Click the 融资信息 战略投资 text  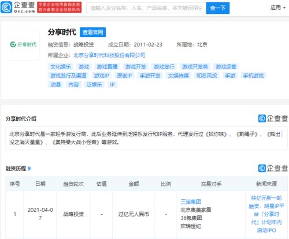pyautogui.click(x=71, y=44)
